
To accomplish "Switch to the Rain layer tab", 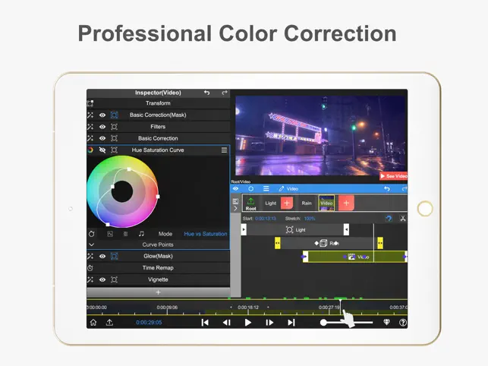I will click(307, 203).
